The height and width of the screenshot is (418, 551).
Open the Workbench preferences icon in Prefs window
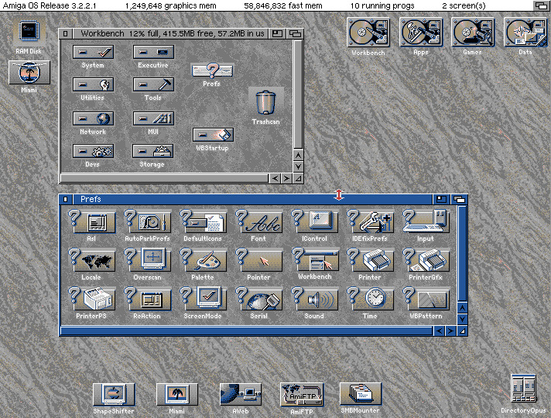(x=314, y=260)
